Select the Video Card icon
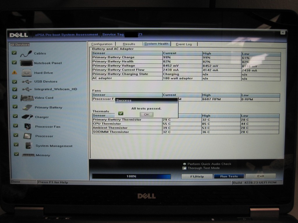 [27, 98]
